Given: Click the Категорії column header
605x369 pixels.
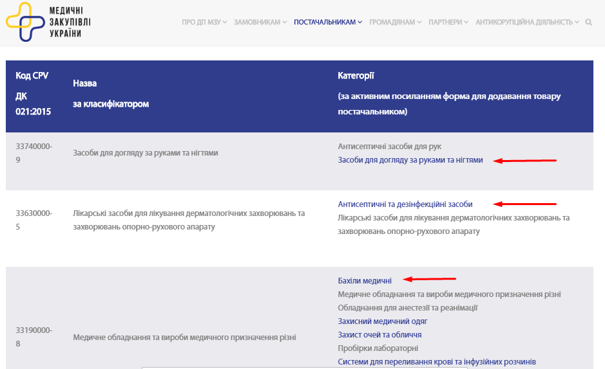Looking at the screenshot, I should [x=356, y=76].
